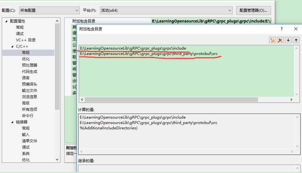Viewport: 302px width, 173px height.
Task: Select VC++ 目录 in tree
Action: pyautogui.click(x=26, y=40)
